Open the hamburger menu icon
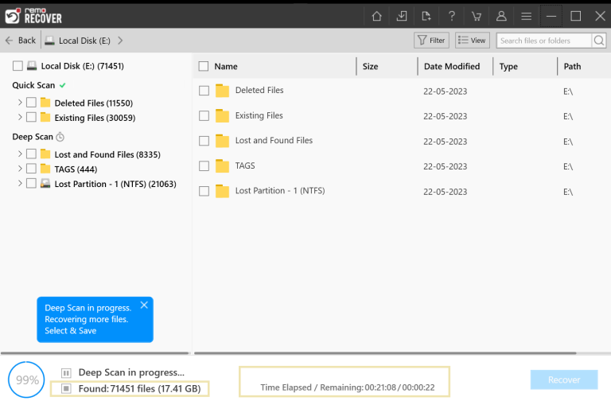 click(x=526, y=17)
